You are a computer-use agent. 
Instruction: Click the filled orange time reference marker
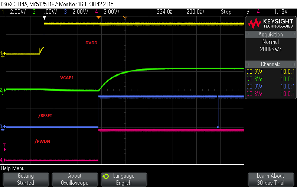pos(98,17)
